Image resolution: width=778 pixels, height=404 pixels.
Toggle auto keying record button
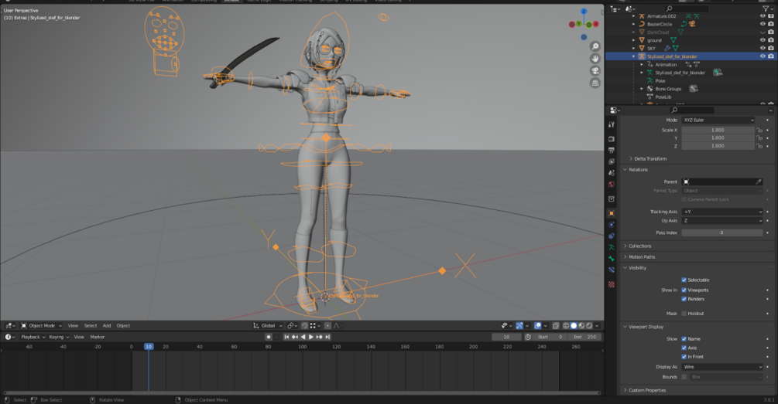pyautogui.click(x=269, y=337)
